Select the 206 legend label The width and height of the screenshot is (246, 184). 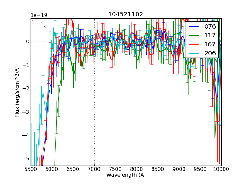(x=210, y=53)
